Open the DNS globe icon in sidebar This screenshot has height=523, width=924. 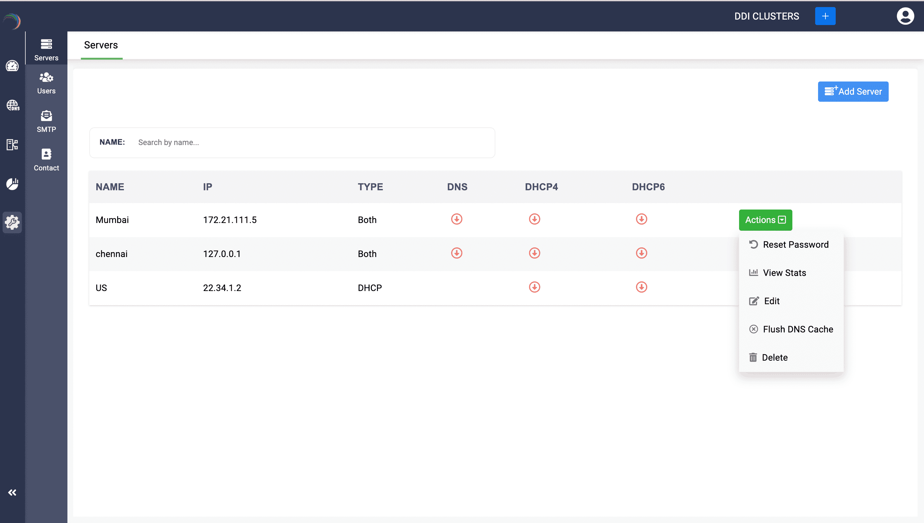12,106
